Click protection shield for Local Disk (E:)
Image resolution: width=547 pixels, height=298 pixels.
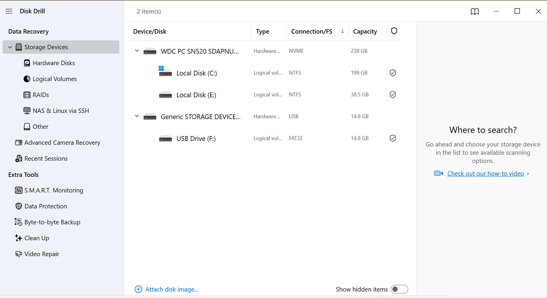[393, 95]
